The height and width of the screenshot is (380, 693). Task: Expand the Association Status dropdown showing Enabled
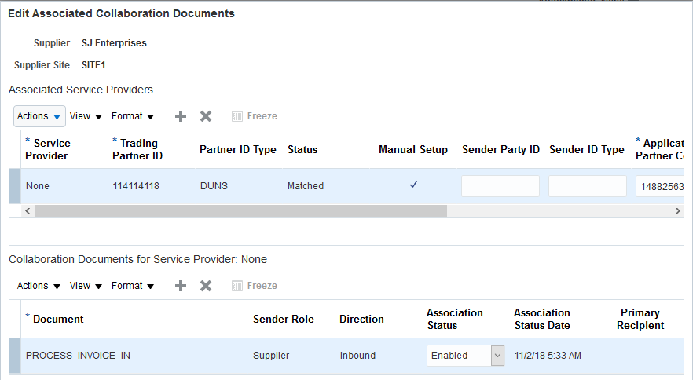coord(497,356)
